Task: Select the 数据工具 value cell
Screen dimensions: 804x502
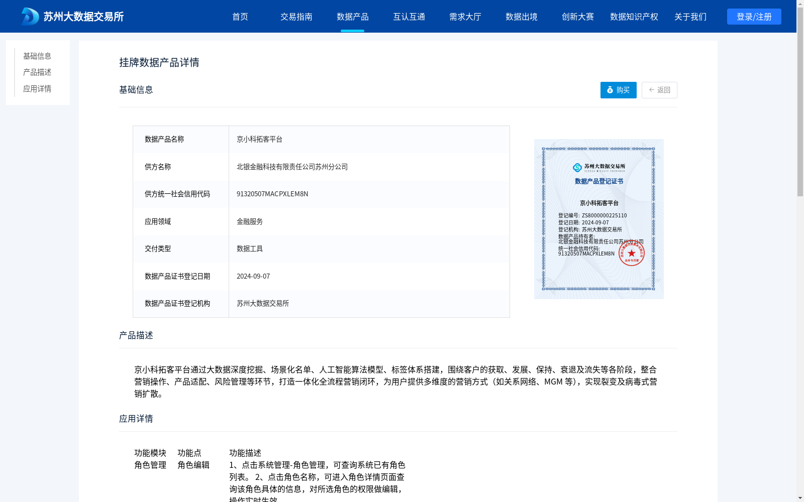Action: [x=250, y=248]
